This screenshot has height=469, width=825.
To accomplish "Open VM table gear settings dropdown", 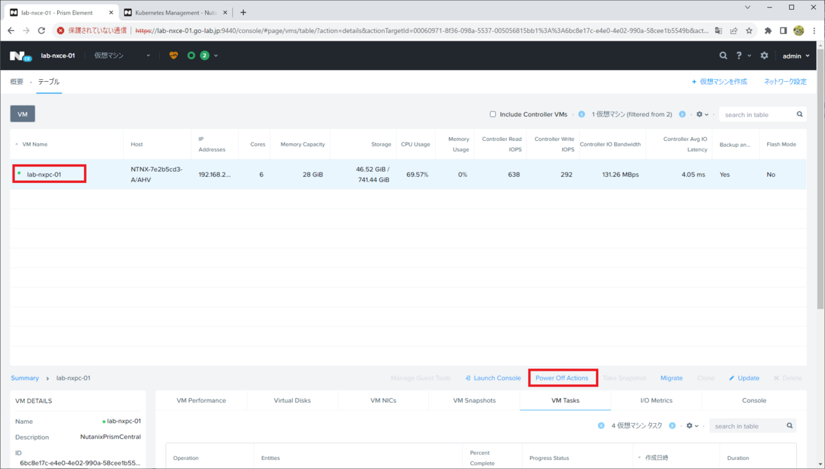I will pos(703,114).
